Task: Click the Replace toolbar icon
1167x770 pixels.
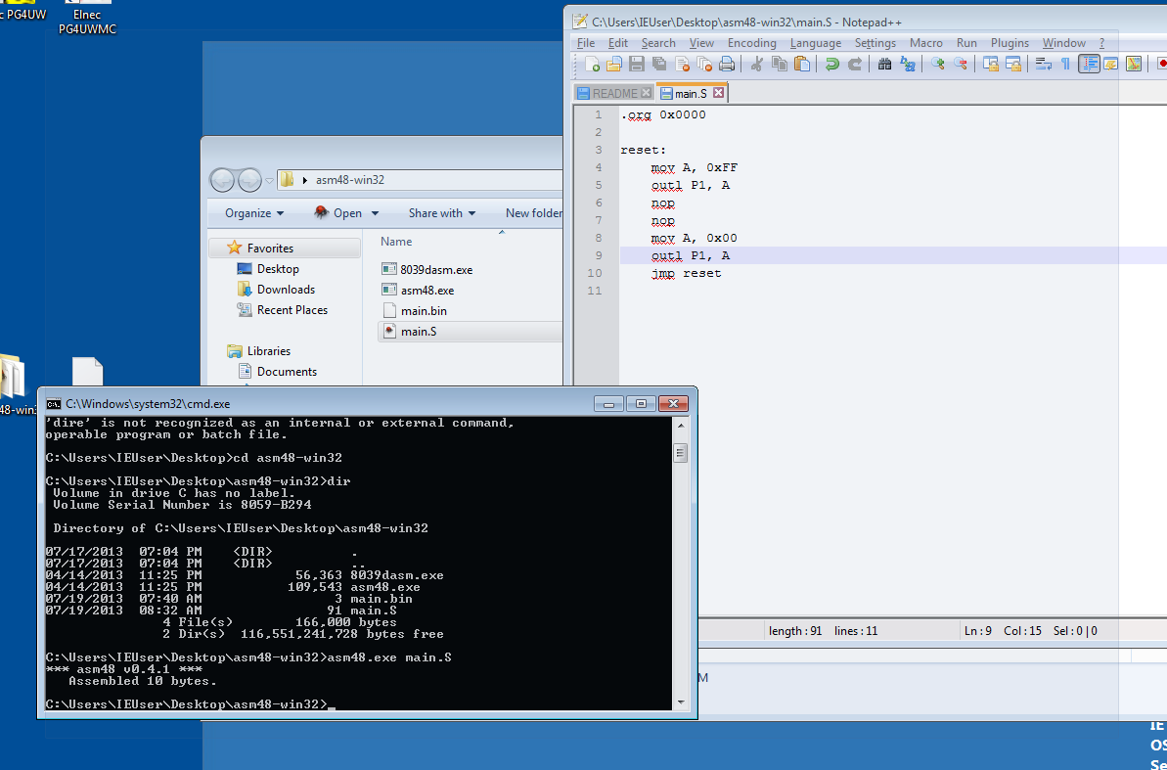Action: 907,65
